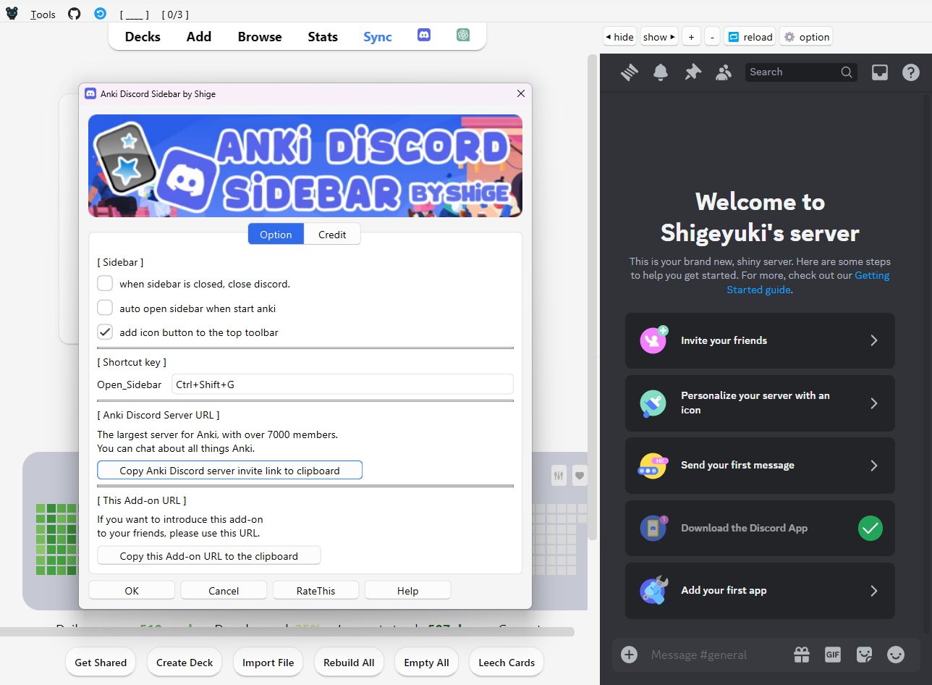932x685 pixels.
Task: Expand 'Invite your friends' chevron
Action: [873, 340]
